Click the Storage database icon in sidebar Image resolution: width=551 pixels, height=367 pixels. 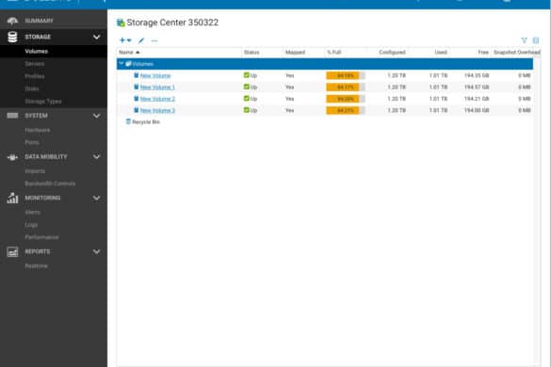(x=12, y=37)
